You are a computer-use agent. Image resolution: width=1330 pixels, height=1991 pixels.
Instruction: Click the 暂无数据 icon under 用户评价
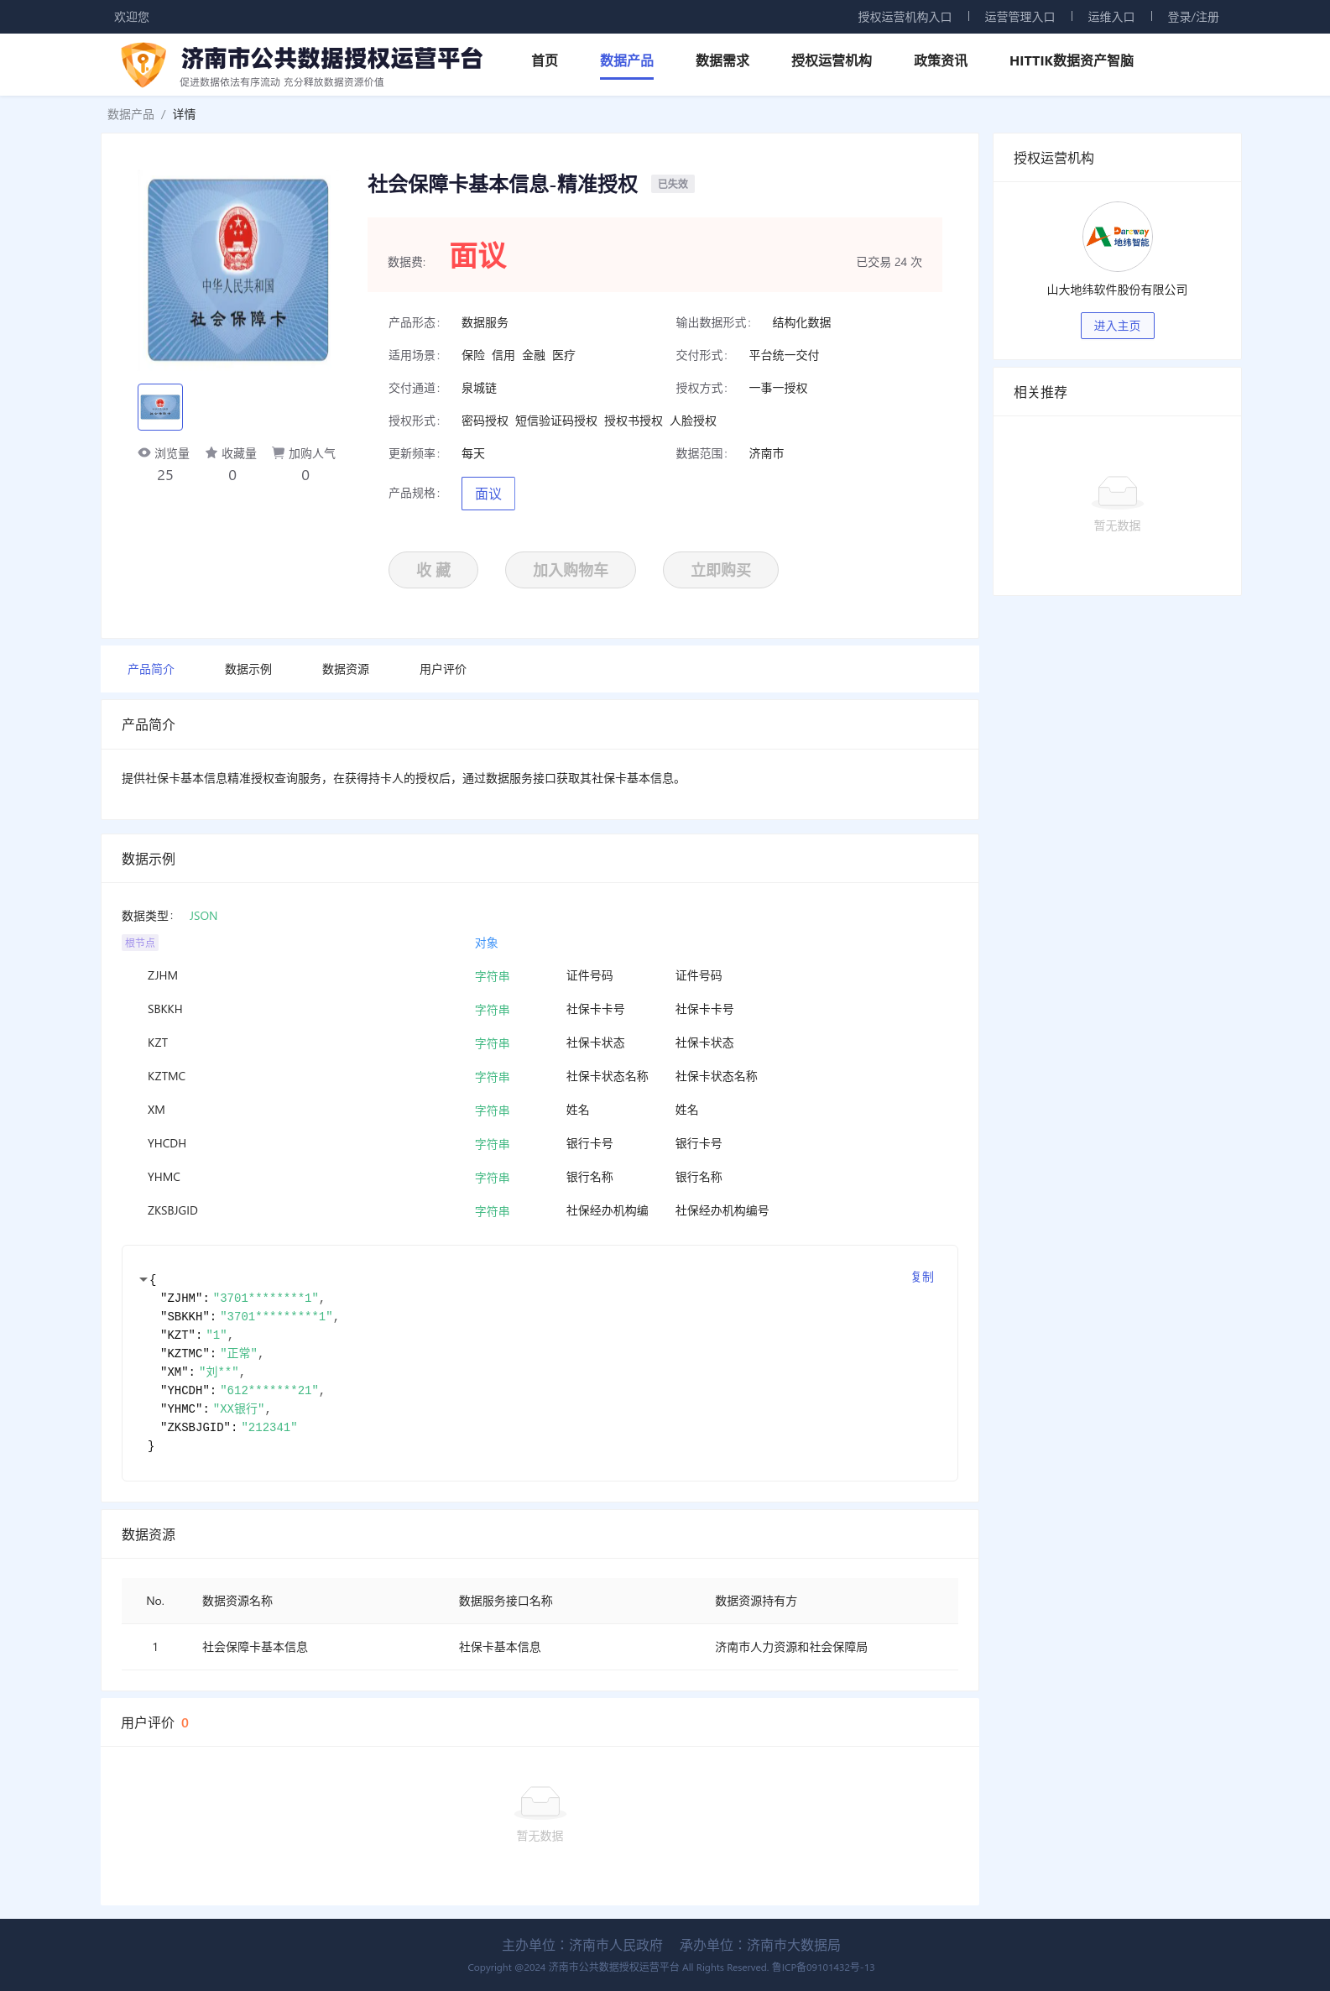coord(540,1802)
